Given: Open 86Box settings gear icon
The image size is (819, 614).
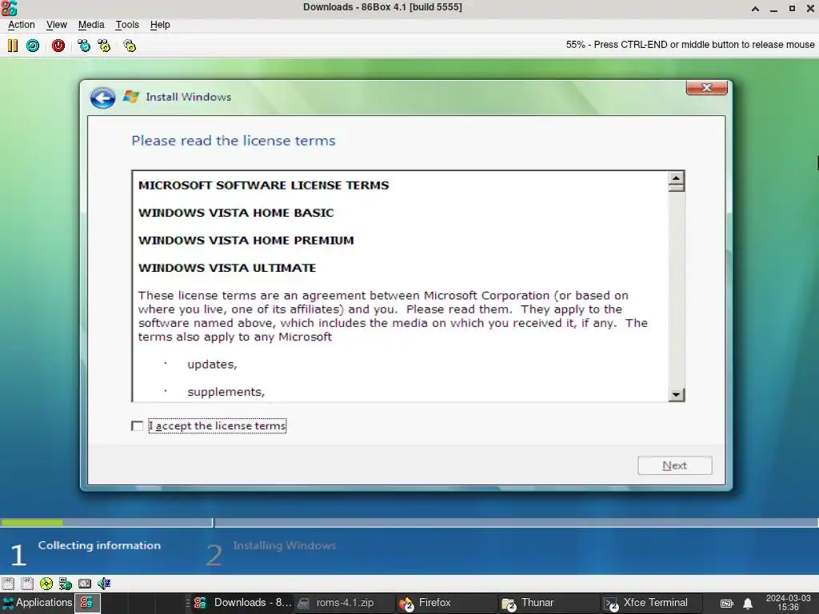Looking at the screenshot, I should [130, 46].
